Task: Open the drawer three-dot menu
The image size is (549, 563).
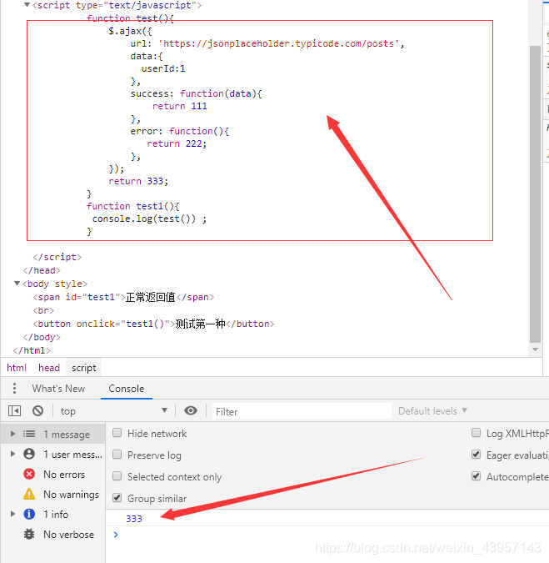Action: click(x=14, y=388)
